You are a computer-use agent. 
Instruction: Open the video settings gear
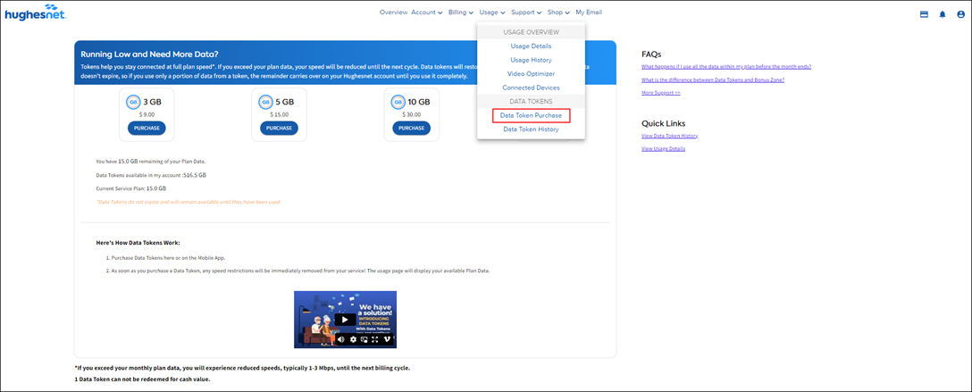[353, 339]
